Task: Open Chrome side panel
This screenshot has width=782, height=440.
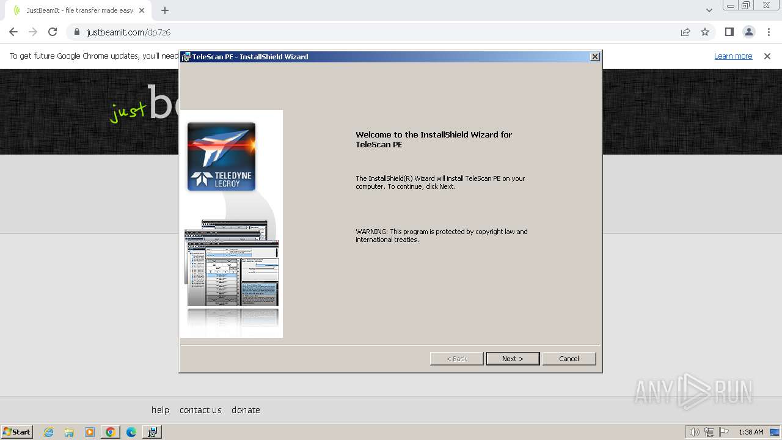Action: point(729,32)
